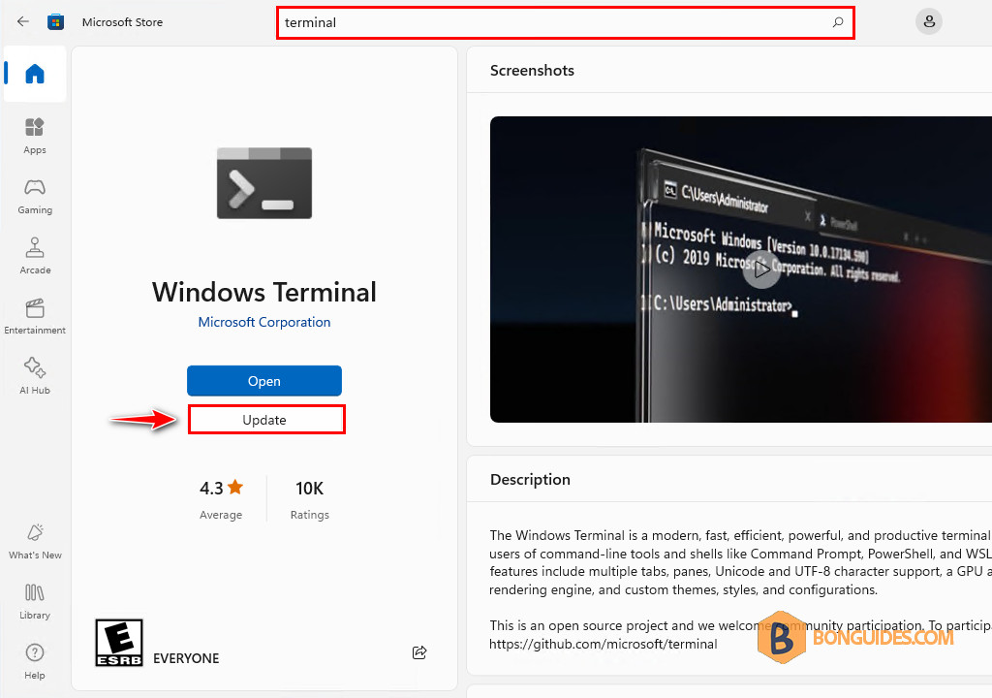Click the '4.3' average rating value
This screenshot has height=698, width=992.
coord(211,489)
